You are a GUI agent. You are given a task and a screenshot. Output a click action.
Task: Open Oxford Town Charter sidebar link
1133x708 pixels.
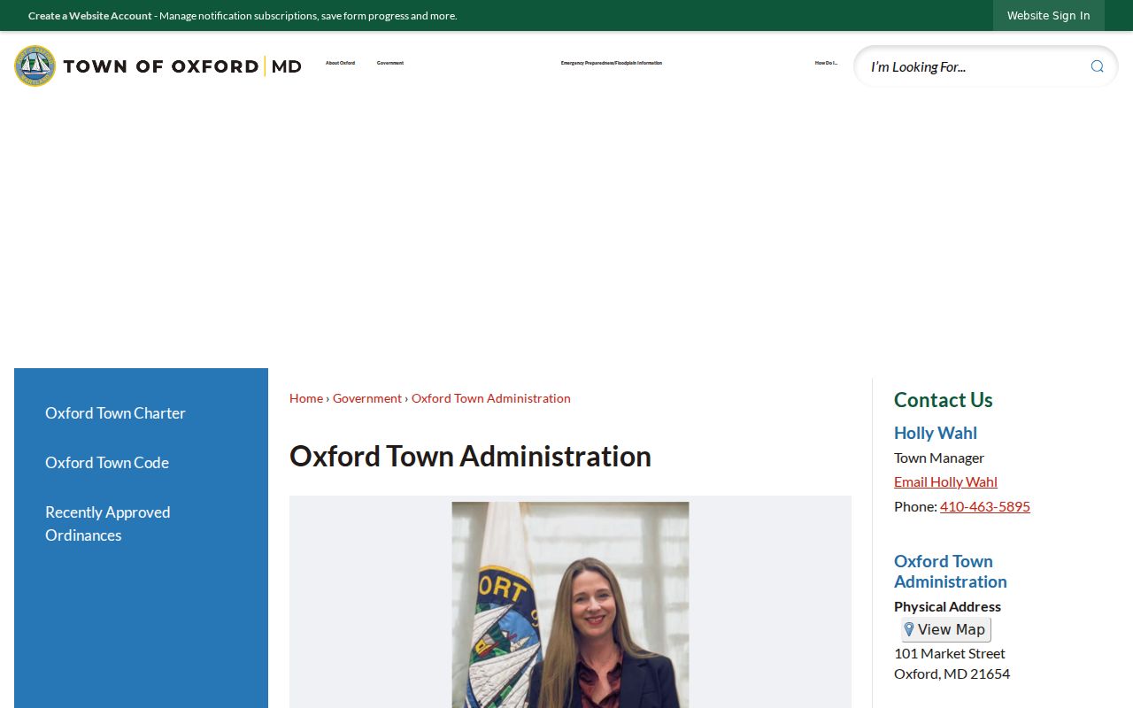coord(115,413)
